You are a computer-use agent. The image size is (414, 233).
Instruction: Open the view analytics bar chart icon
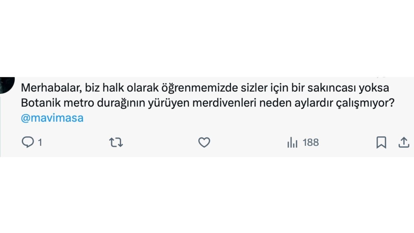[x=292, y=142]
